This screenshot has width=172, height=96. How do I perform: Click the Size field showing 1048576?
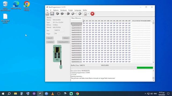pyautogui.click(x=59, y=30)
